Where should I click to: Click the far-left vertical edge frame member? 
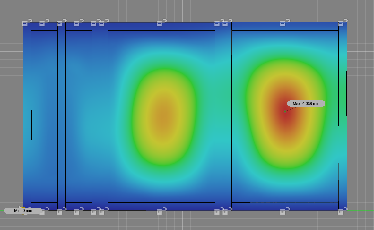[27, 115]
